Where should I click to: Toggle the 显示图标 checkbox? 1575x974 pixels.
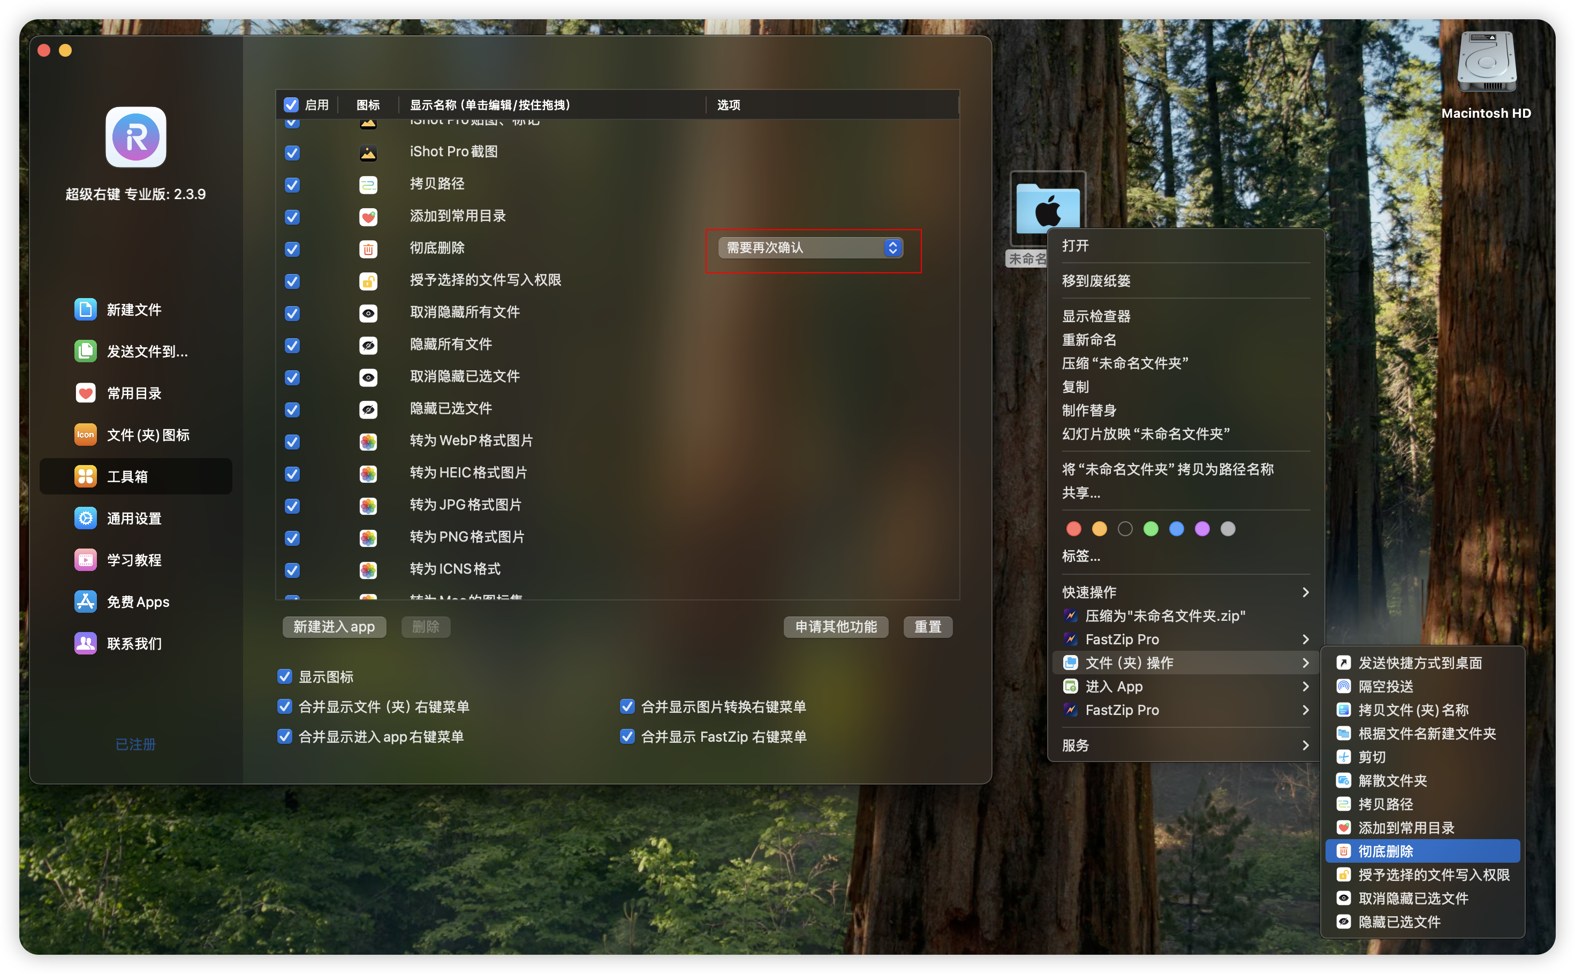(285, 676)
